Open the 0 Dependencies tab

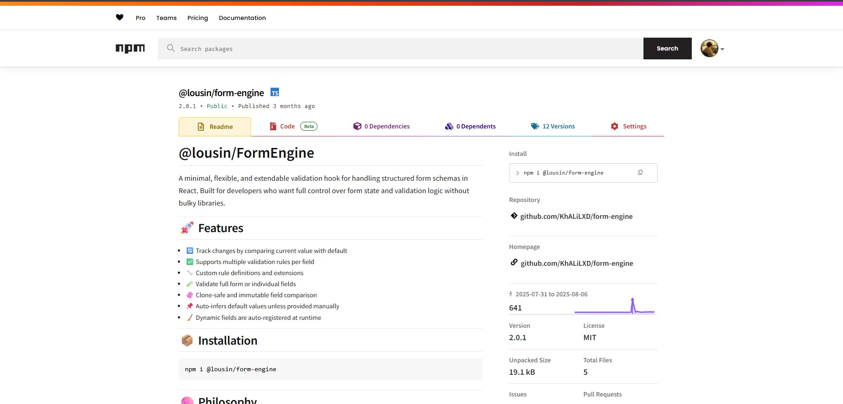click(x=381, y=126)
